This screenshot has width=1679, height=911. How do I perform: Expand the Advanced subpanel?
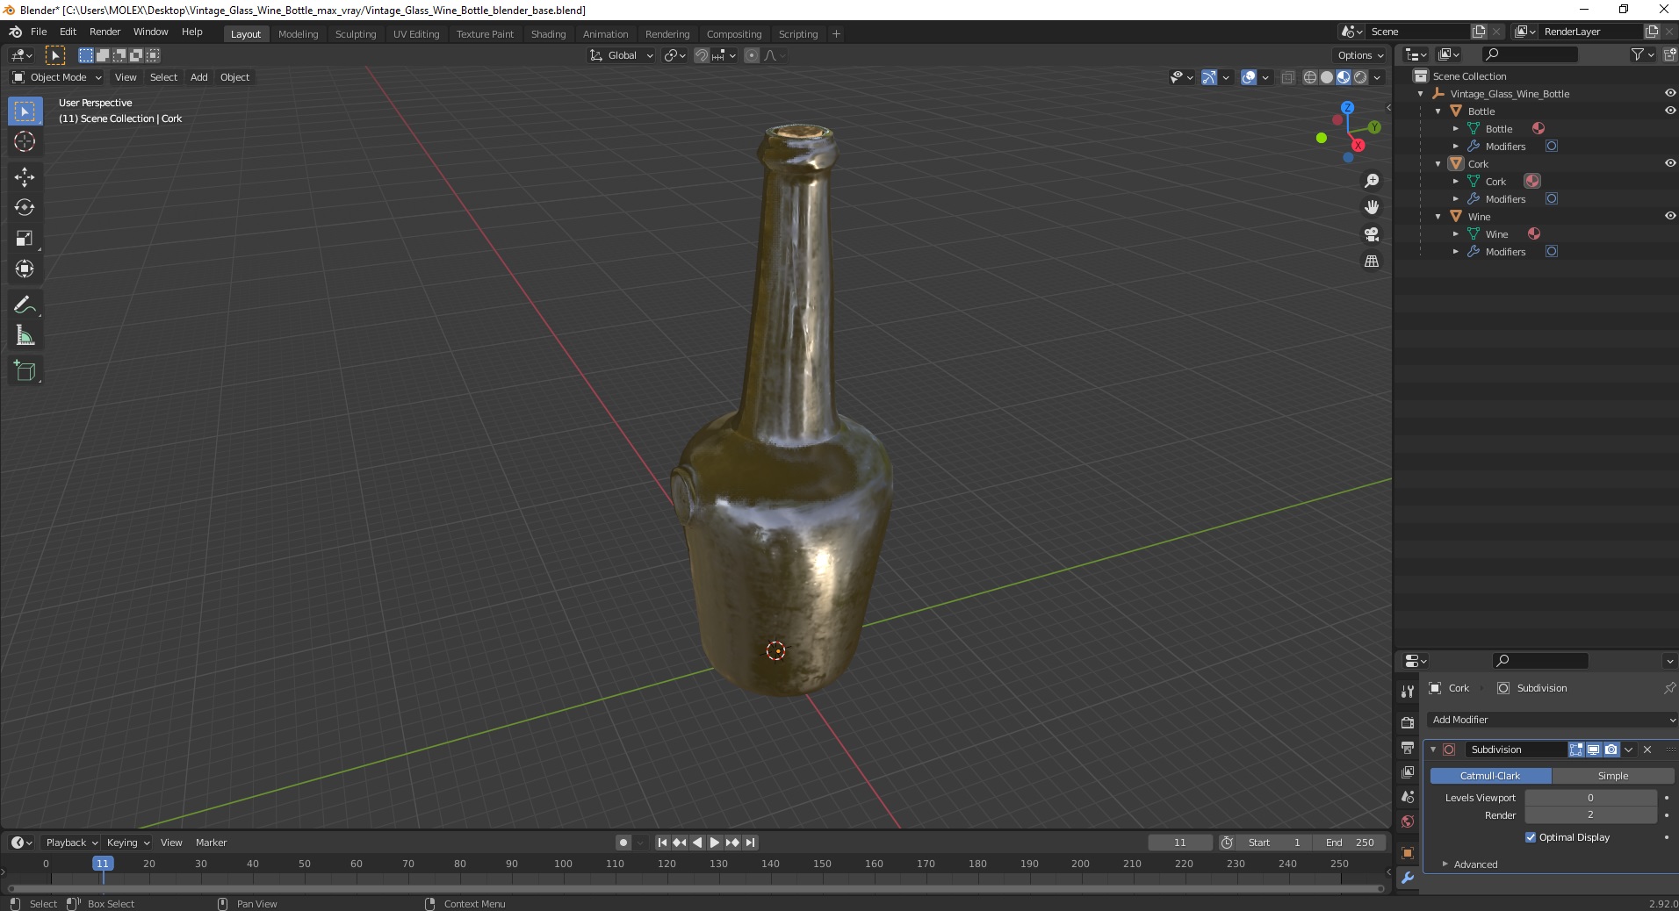pyautogui.click(x=1445, y=864)
